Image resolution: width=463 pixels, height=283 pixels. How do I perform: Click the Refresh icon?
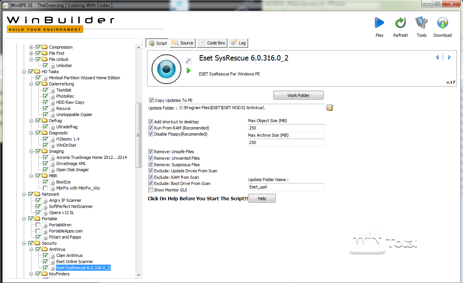click(401, 23)
